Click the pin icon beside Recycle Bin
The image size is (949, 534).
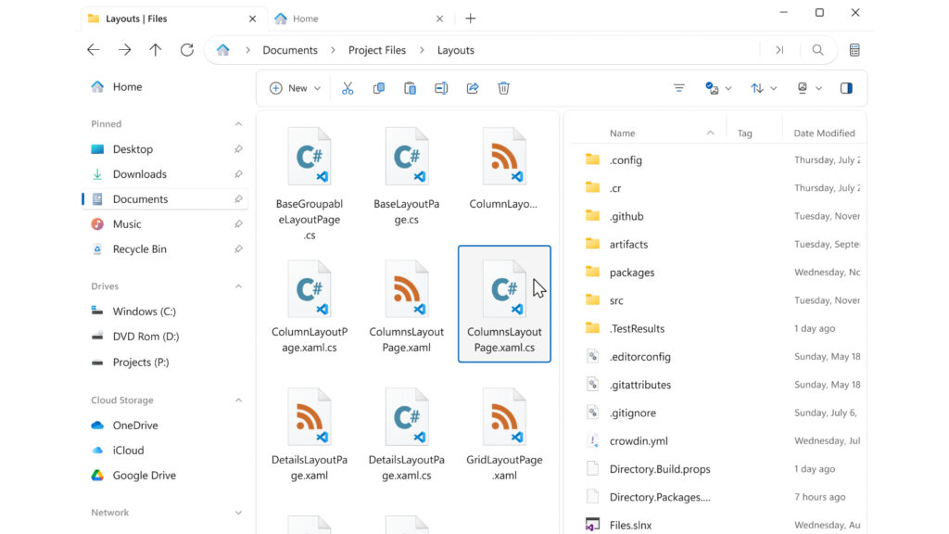click(x=238, y=248)
